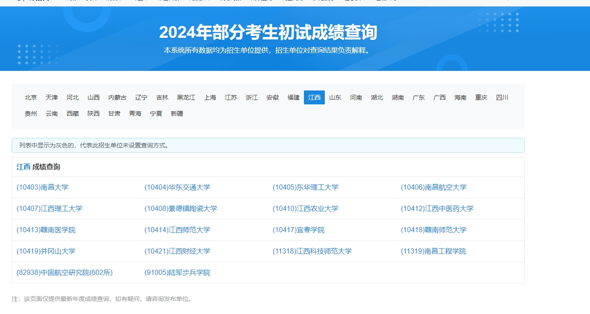
Task: Select the 四川 province tab
Action: tap(502, 97)
